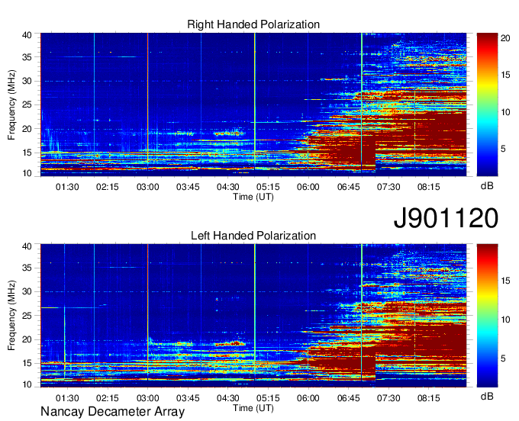Screen dimensions: 519x421
Task: Click the "Nancay Decameter Array" caption
Action: point(112,412)
